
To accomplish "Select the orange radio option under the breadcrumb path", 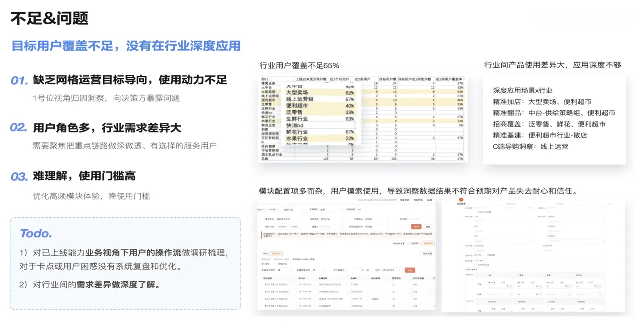I will coord(263,264).
